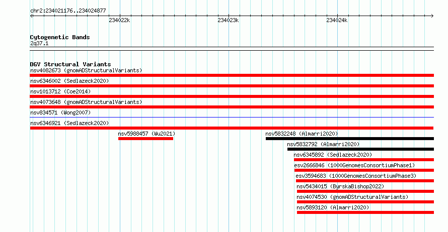Click the 234022k ruler position label

pyautogui.click(x=119, y=20)
